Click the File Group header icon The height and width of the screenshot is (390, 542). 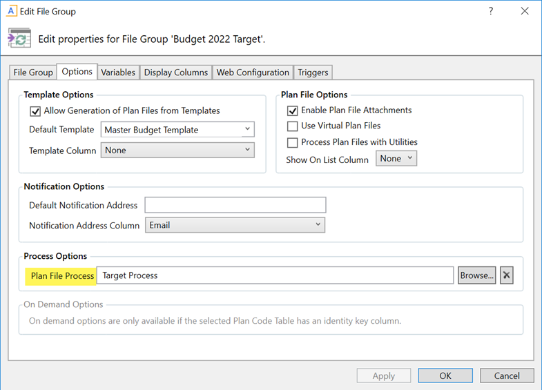19,38
